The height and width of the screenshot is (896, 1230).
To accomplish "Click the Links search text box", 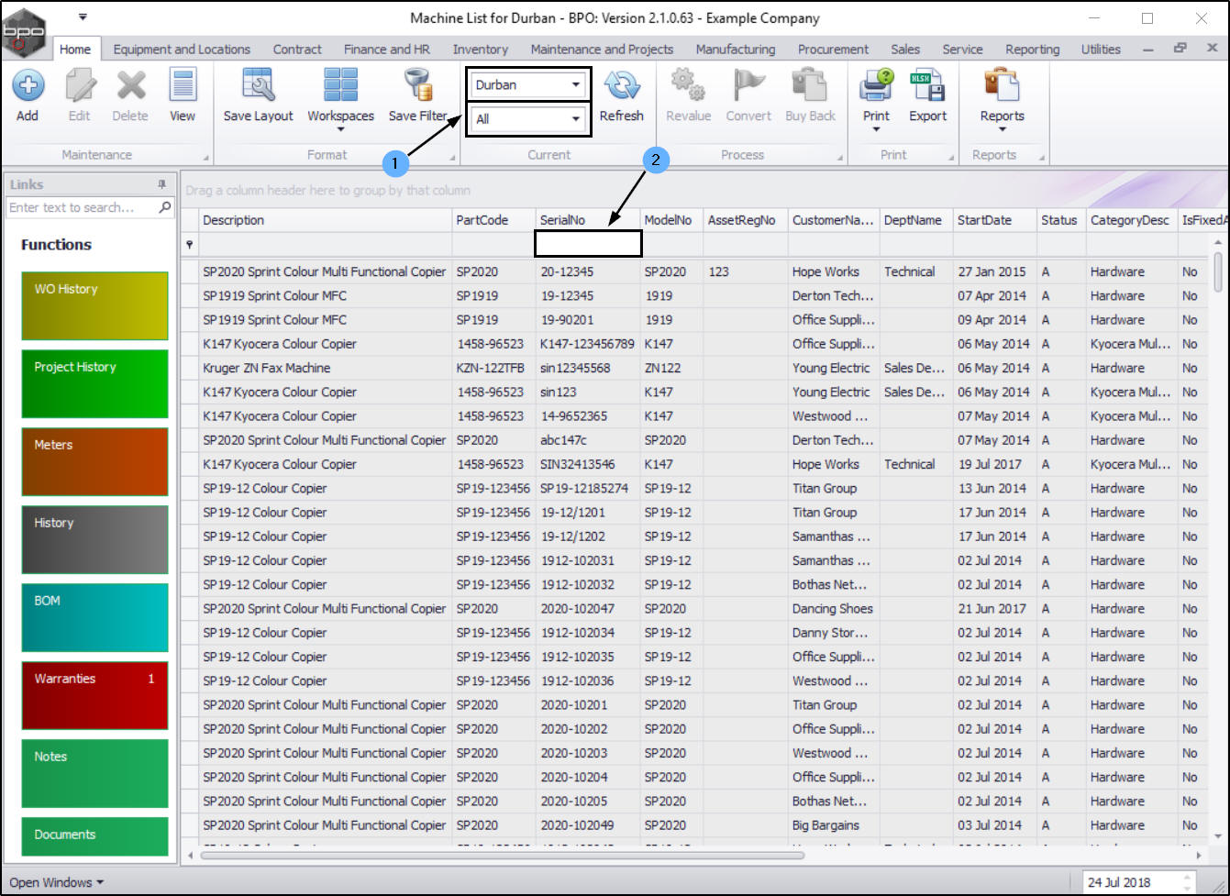I will pos(83,207).
